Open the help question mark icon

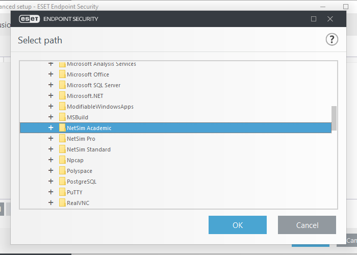point(331,40)
